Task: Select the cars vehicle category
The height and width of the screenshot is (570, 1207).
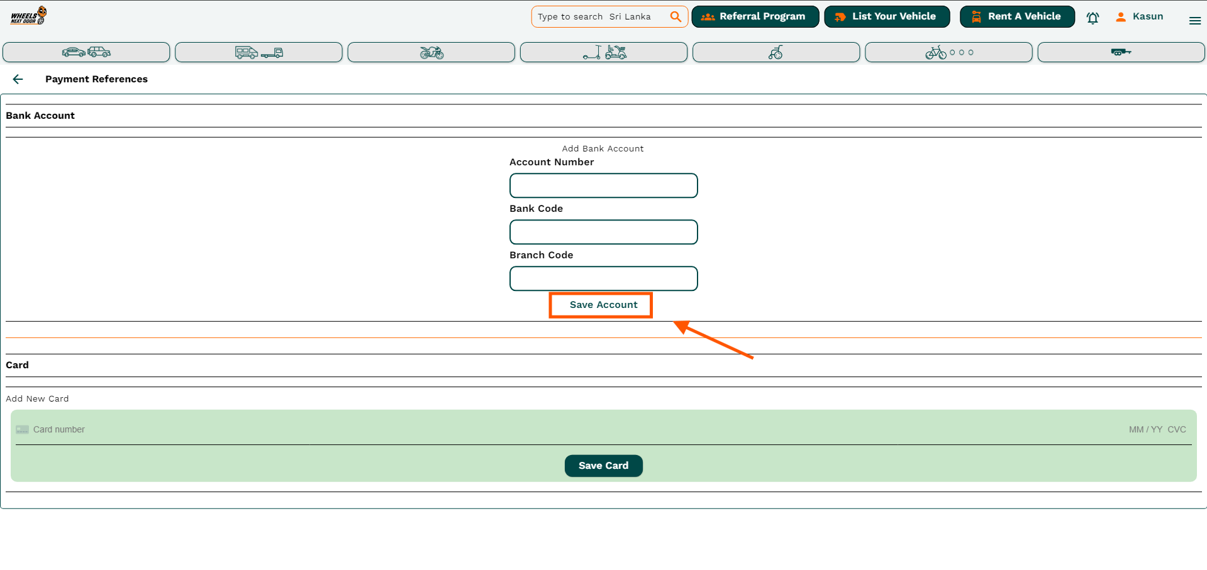Action: click(86, 52)
